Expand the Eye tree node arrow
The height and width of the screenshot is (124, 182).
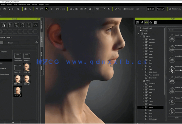pyautogui.click(x=143, y=95)
